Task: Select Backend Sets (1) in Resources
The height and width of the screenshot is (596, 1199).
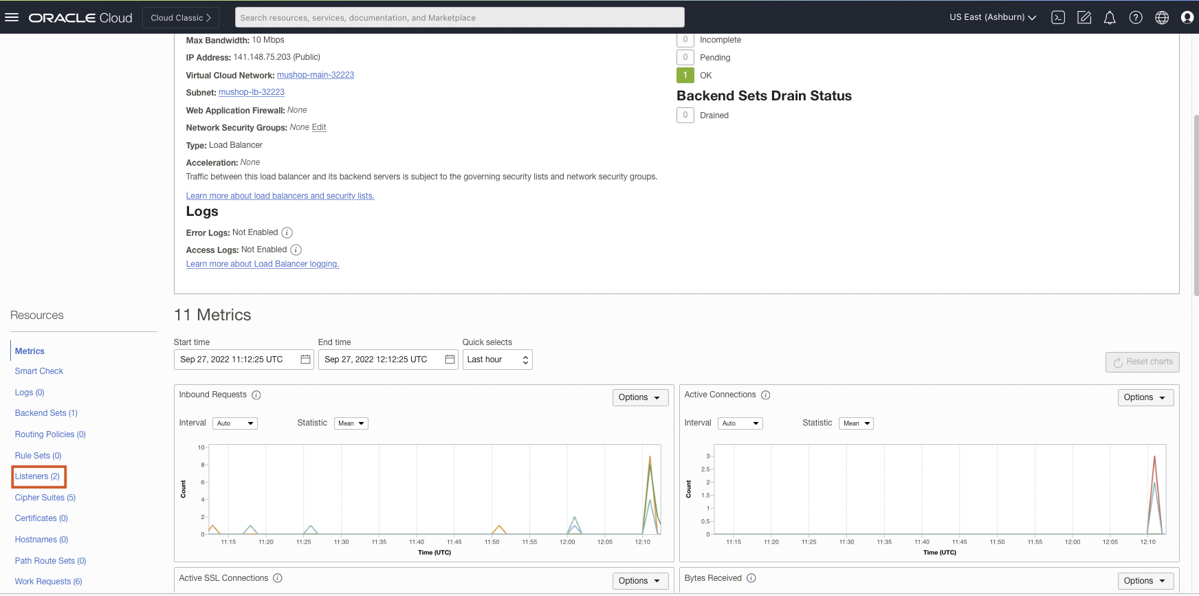Action: pyautogui.click(x=46, y=413)
